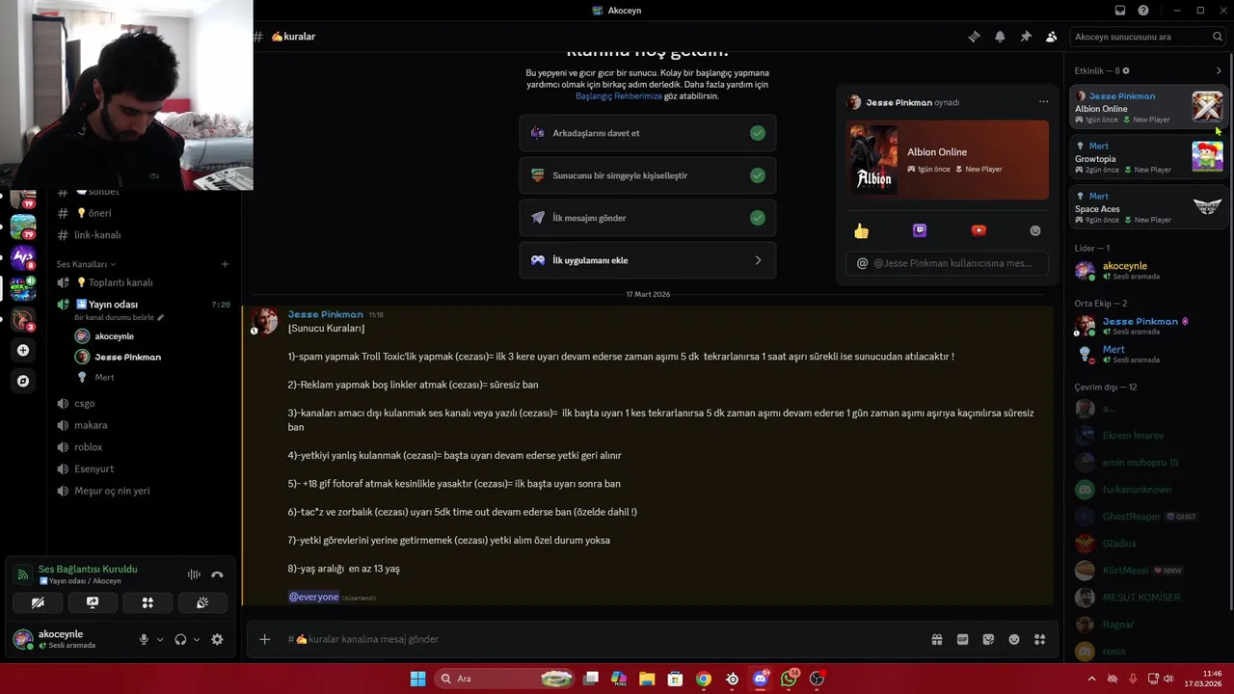The image size is (1234, 694).
Task: Open Mert's Growtopia activity card
Action: click(x=1148, y=157)
